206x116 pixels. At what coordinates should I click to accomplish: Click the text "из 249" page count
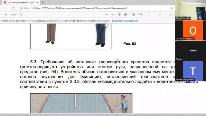coord(14,15)
